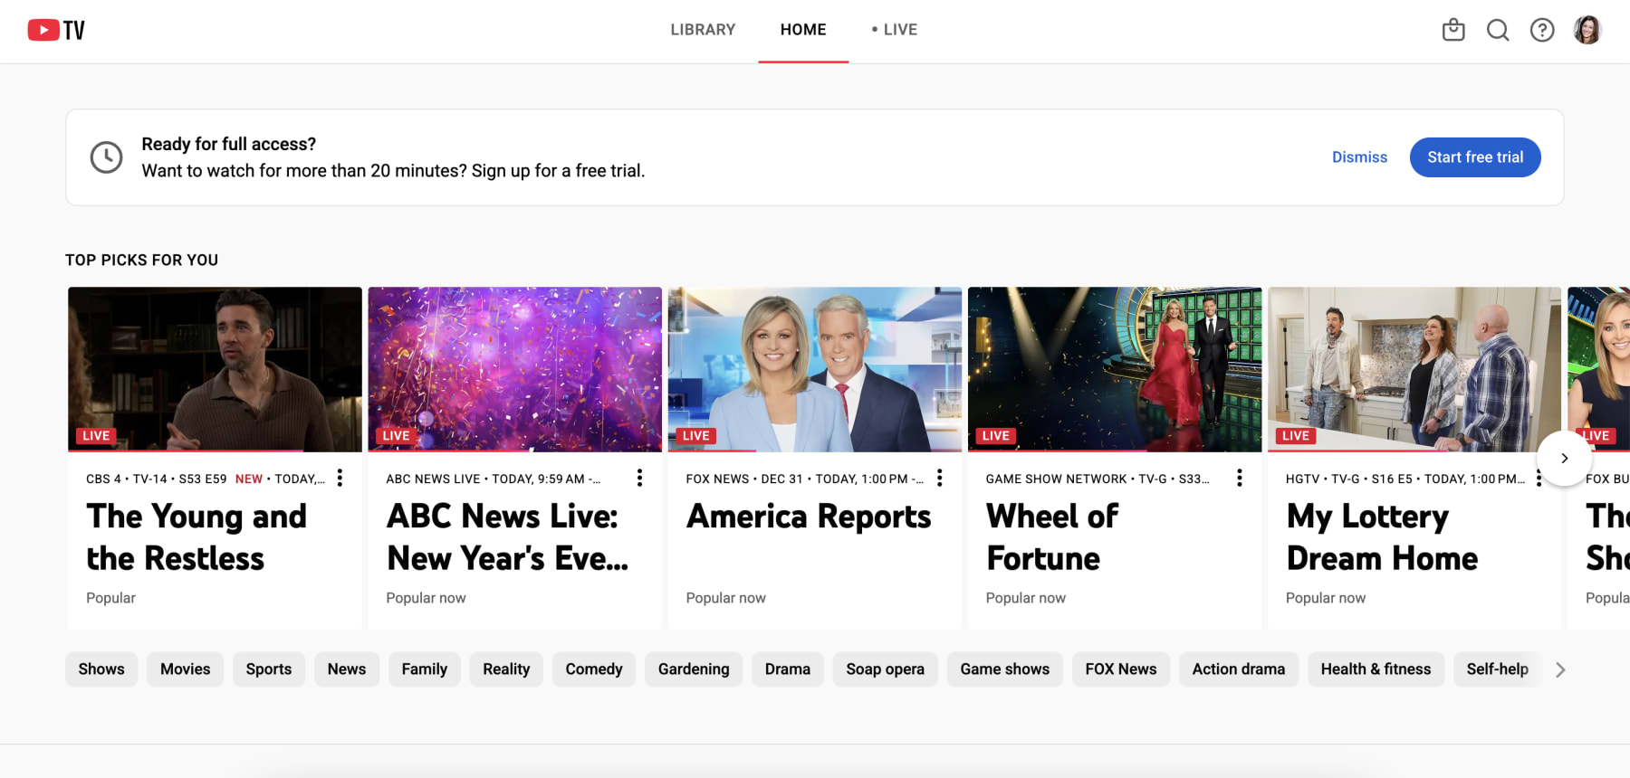Select the Self-help category chip
This screenshot has height=778, width=1630.
(1497, 669)
